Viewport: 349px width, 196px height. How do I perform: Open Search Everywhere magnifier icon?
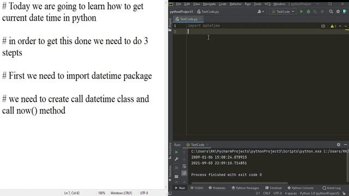pyautogui.click(x=331, y=11)
